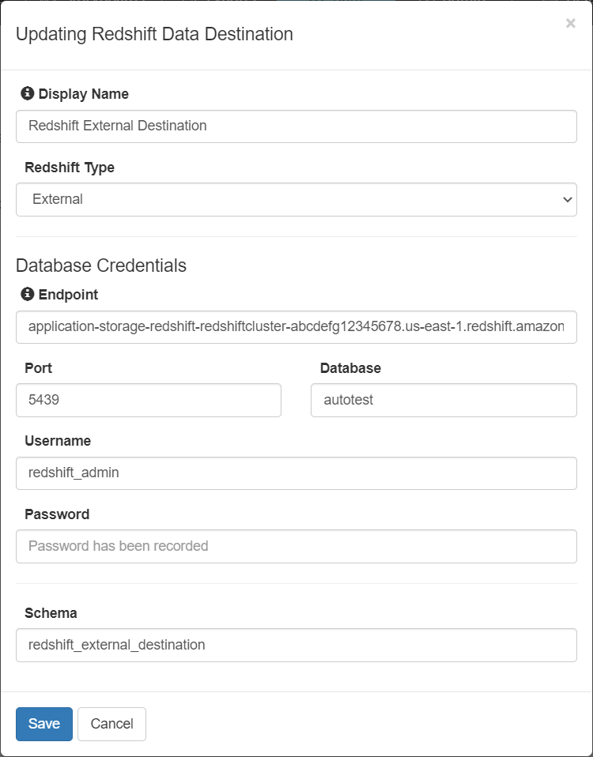Click the Password input field
The image size is (593, 757).
tap(296, 546)
